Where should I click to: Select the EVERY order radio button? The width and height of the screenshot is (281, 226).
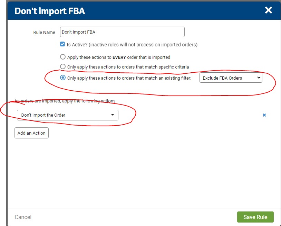(x=63, y=57)
